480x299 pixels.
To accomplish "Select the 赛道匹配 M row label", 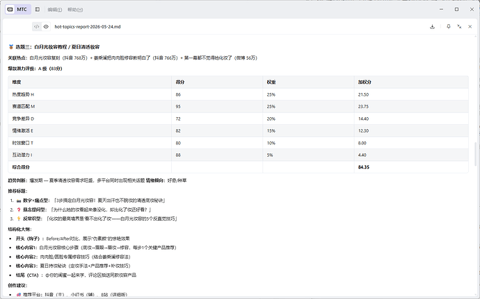I will [x=24, y=107].
